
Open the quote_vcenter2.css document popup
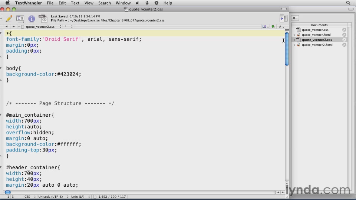coord(42,27)
